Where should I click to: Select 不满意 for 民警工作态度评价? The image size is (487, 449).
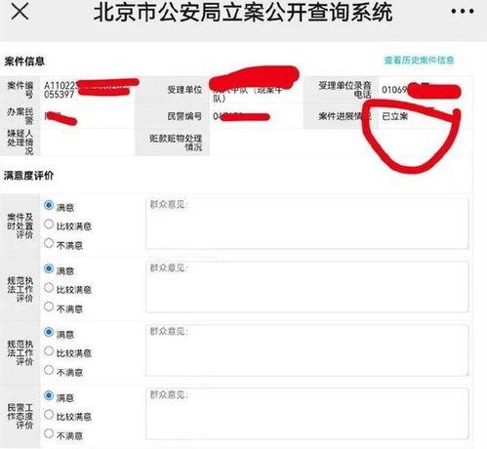point(49,433)
